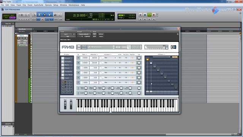The image size is (243, 137).
Task: Open the Easy/Morph page in the FM8 navigator
Action: (x=67, y=75)
